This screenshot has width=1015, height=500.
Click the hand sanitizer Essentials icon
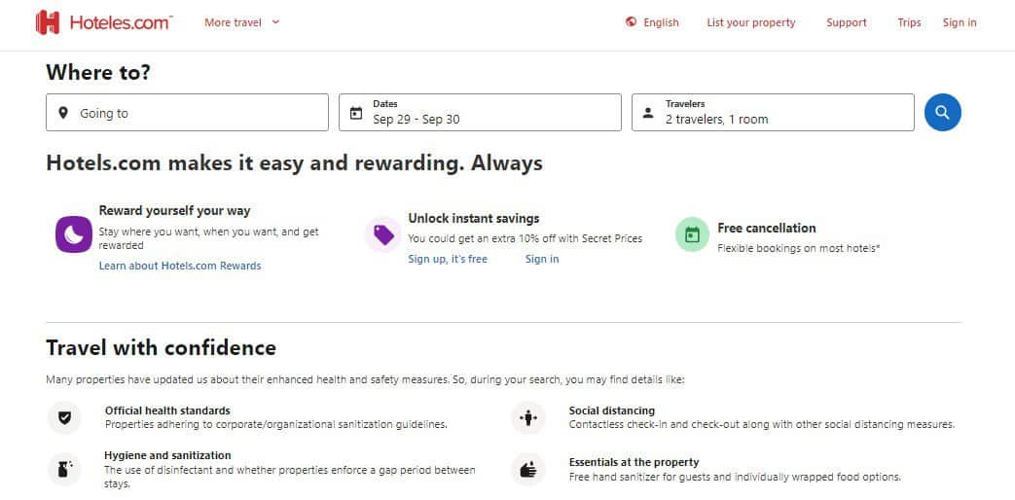point(528,469)
